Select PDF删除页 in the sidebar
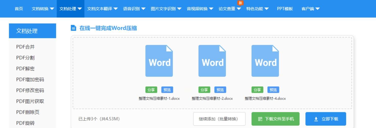Image resolution: width=376 pixels, height=128 pixels. click(28, 112)
